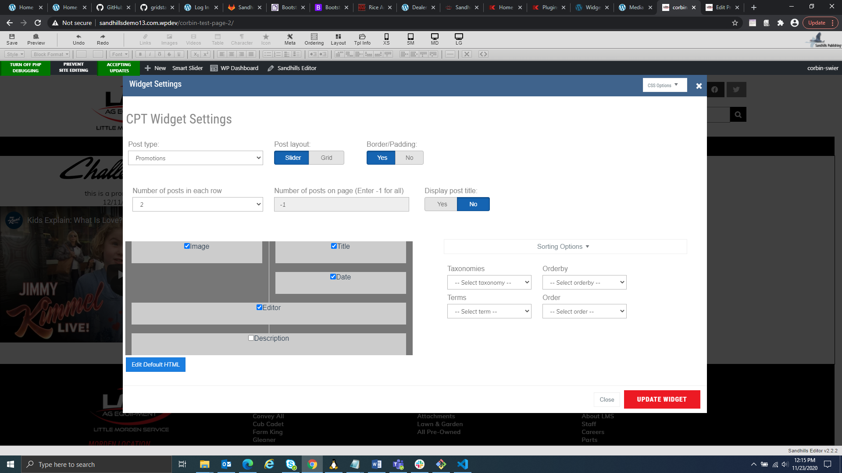
Task: Open the Select term dropdown
Action: pos(489,311)
